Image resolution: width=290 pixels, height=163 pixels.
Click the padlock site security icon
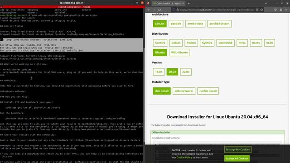pos(177,10)
